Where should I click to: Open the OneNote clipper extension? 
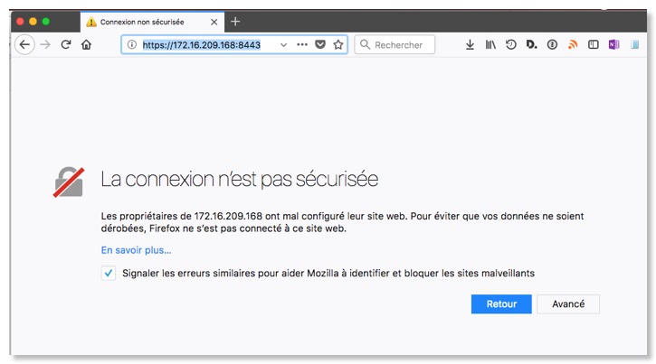(x=614, y=44)
